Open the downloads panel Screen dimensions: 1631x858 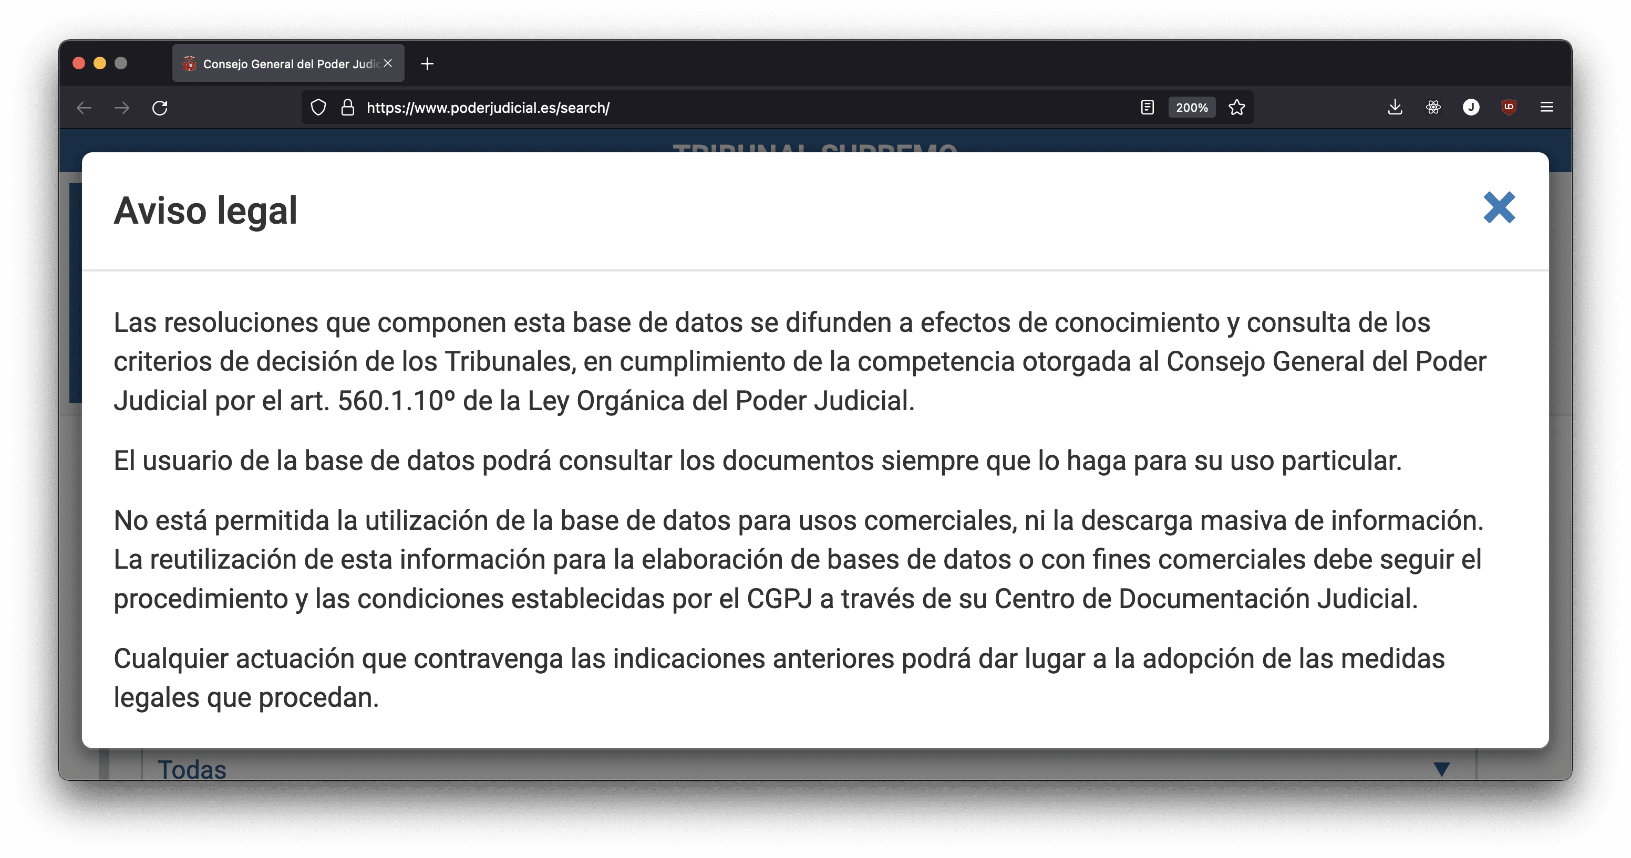(x=1395, y=108)
